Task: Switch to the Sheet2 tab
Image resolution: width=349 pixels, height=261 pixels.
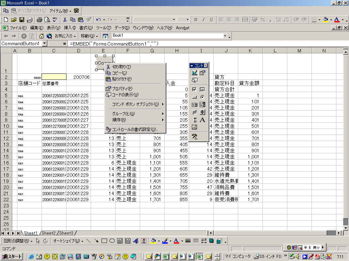Action: tap(48, 233)
